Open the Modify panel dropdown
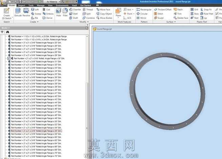 84,22
